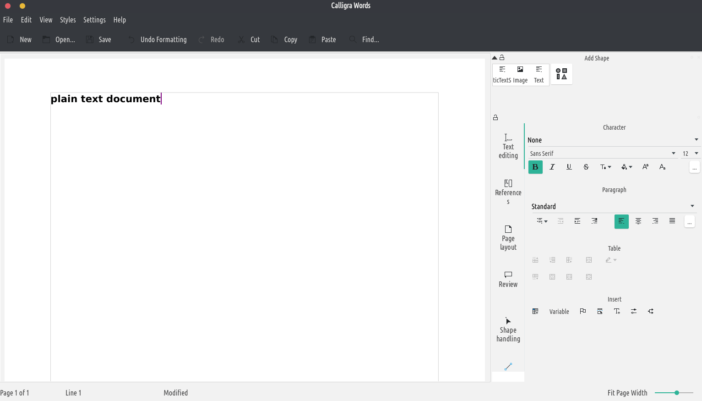
Task: Click the Variable insert button
Action: [559, 312]
